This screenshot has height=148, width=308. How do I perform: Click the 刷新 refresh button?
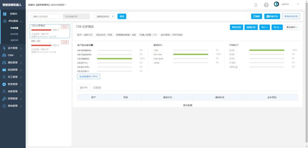tap(256, 17)
